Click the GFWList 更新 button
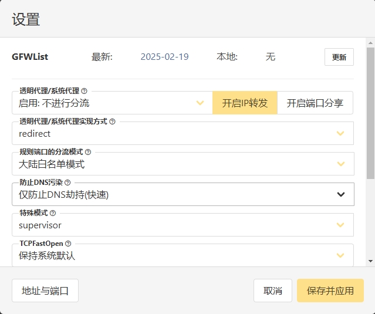Screen dimensions: 375x314 [339, 57]
